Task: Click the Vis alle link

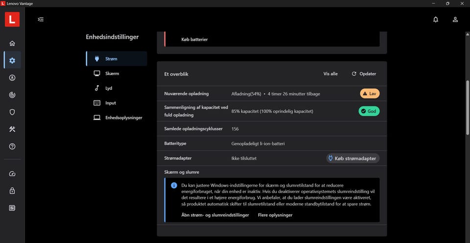Action: [x=330, y=74]
